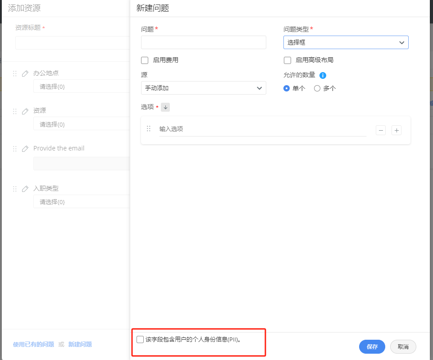Click the drag handle beside 输入选项
The image size is (433, 360).
(x=149, y=129)
